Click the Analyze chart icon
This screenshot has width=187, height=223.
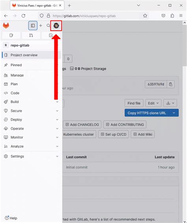coord(6,146)
